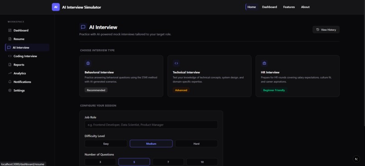This screenshot has height=166, width=365.
Task: Click the Difficulty Level label
Action: point(95,136)
